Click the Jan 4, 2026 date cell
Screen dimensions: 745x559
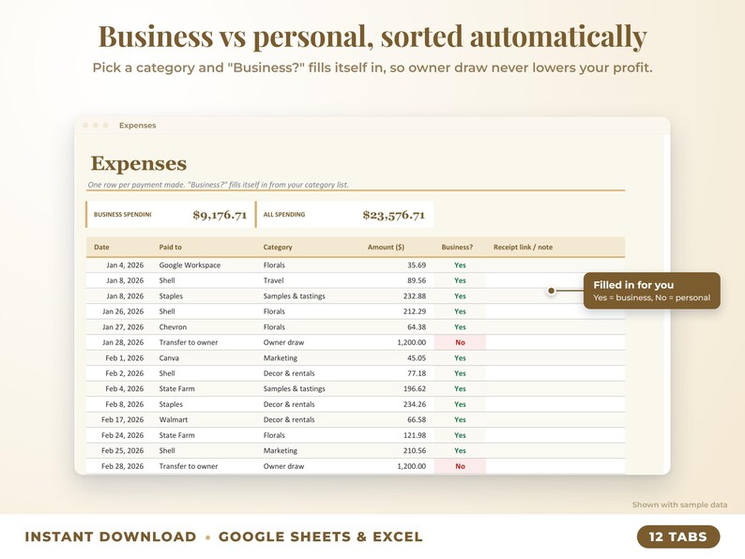(125, 265)
